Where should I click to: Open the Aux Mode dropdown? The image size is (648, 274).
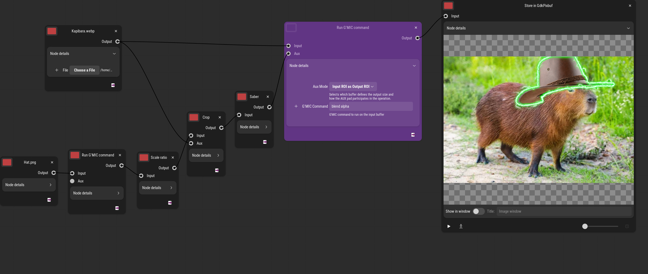pyautogui.click(x=353, y=87)
